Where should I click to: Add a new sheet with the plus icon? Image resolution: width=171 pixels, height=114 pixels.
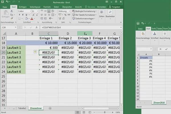[50, 108]
